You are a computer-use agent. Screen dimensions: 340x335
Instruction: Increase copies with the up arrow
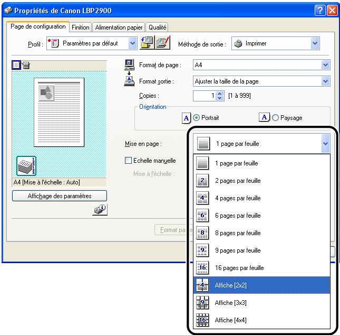[x=220, y=94]
